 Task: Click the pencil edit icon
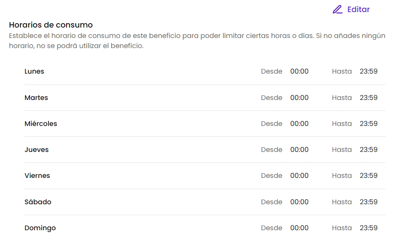pos(337,9)
